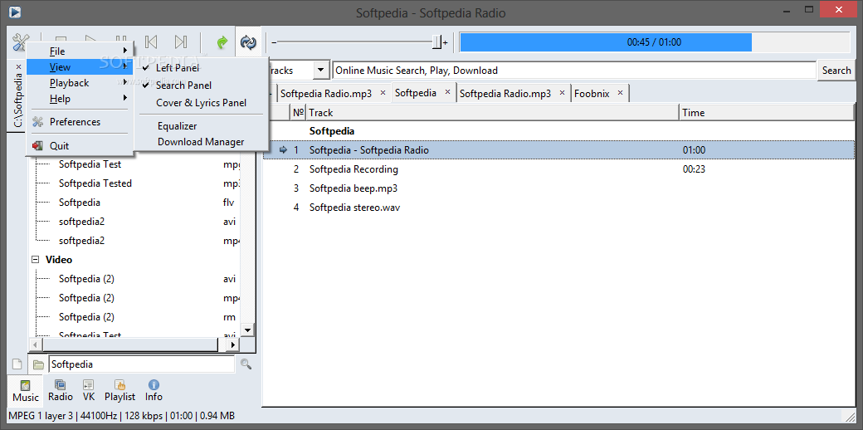Select the 'softpedia2' mp4 file

pos(81,241)
